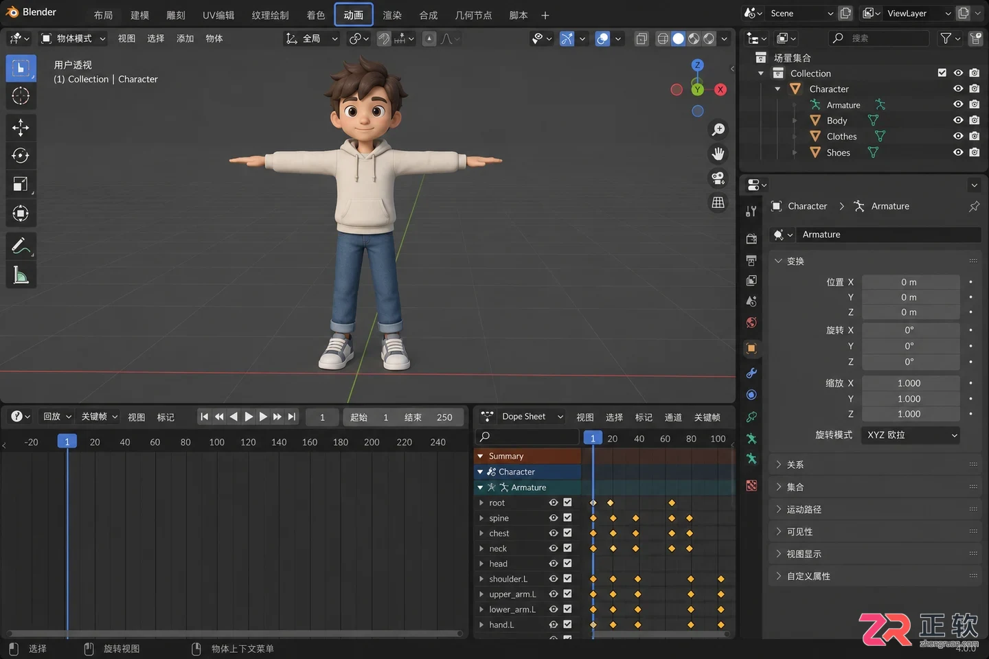Click the 缩放 Z value field
This screenshot has height=659, width=989.
pyautogui.click(x=911, y=414)
